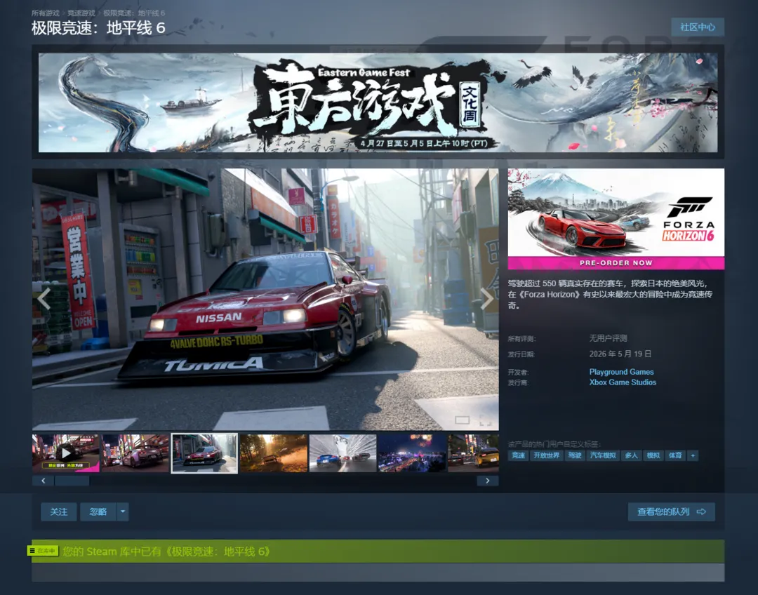
Task: Click the in-library badge icon
Action: [x=43, y=551]
